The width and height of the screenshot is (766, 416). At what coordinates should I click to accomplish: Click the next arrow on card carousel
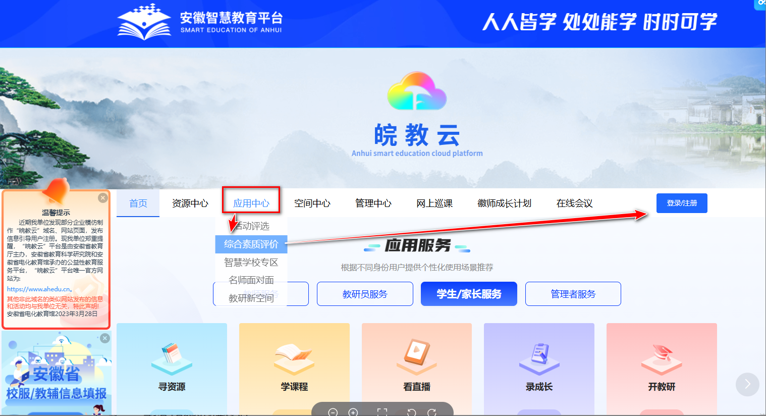747,384
